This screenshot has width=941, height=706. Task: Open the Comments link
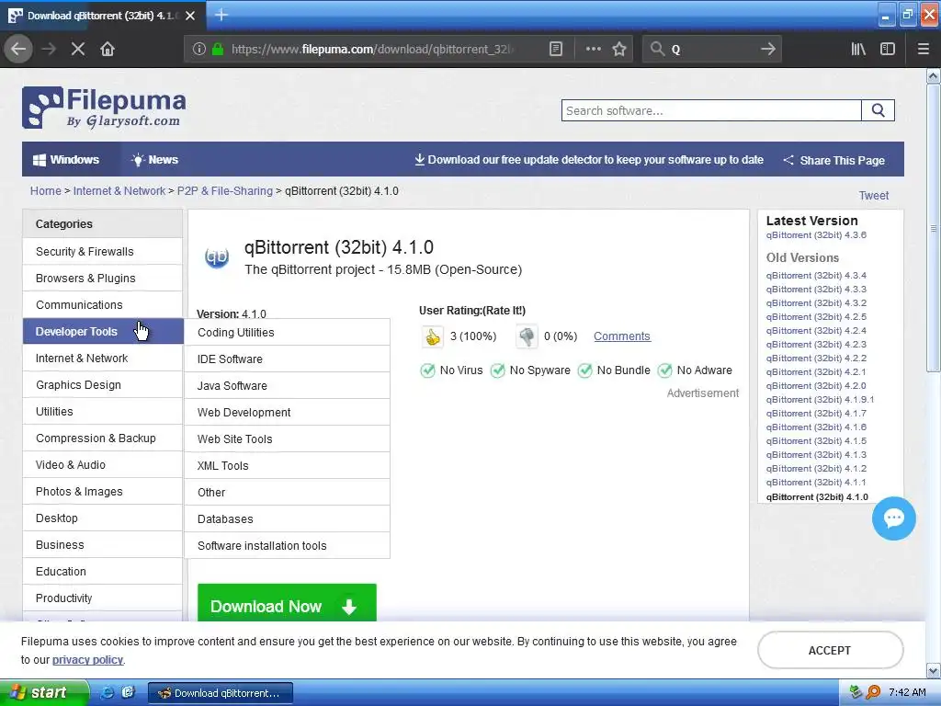click(x=622, y=336)
